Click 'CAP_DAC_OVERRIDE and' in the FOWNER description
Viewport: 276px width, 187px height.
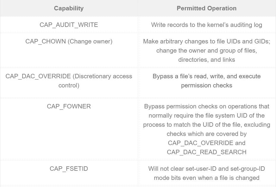(x=207, y=143)
